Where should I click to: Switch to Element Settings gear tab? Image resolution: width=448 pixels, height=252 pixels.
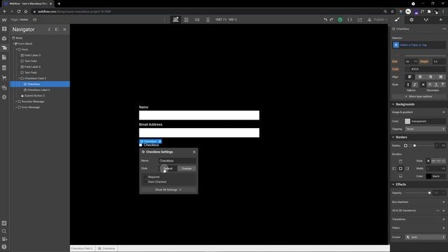pyautogui.click(x=412, y=20)
